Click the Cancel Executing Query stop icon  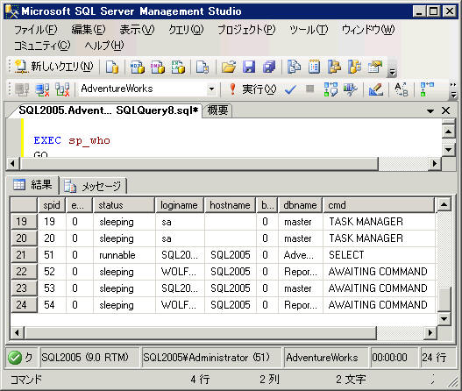tap(309, 89)
